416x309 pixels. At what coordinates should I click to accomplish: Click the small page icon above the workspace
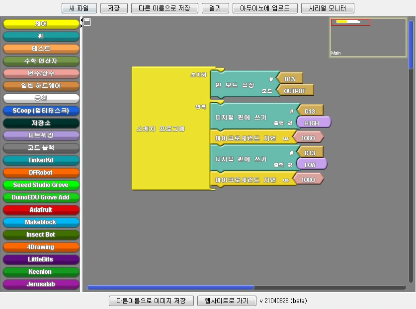click(87, 22)
